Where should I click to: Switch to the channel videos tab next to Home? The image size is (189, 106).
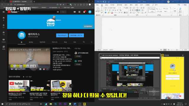31,42
